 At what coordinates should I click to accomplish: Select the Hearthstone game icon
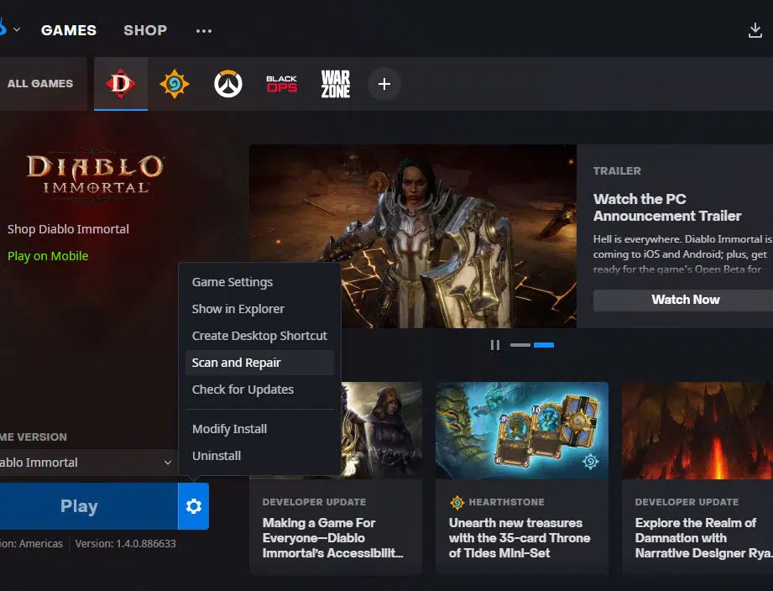pos(174,84)
